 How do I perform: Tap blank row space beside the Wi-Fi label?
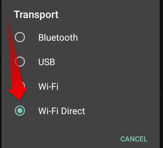point(108,86)
